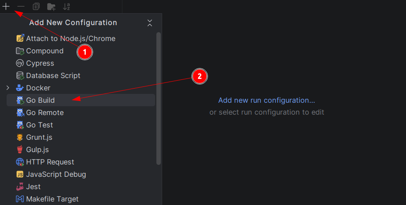Click the Go Test gopher icon
The image size is (406, 205).
point(20,125)
